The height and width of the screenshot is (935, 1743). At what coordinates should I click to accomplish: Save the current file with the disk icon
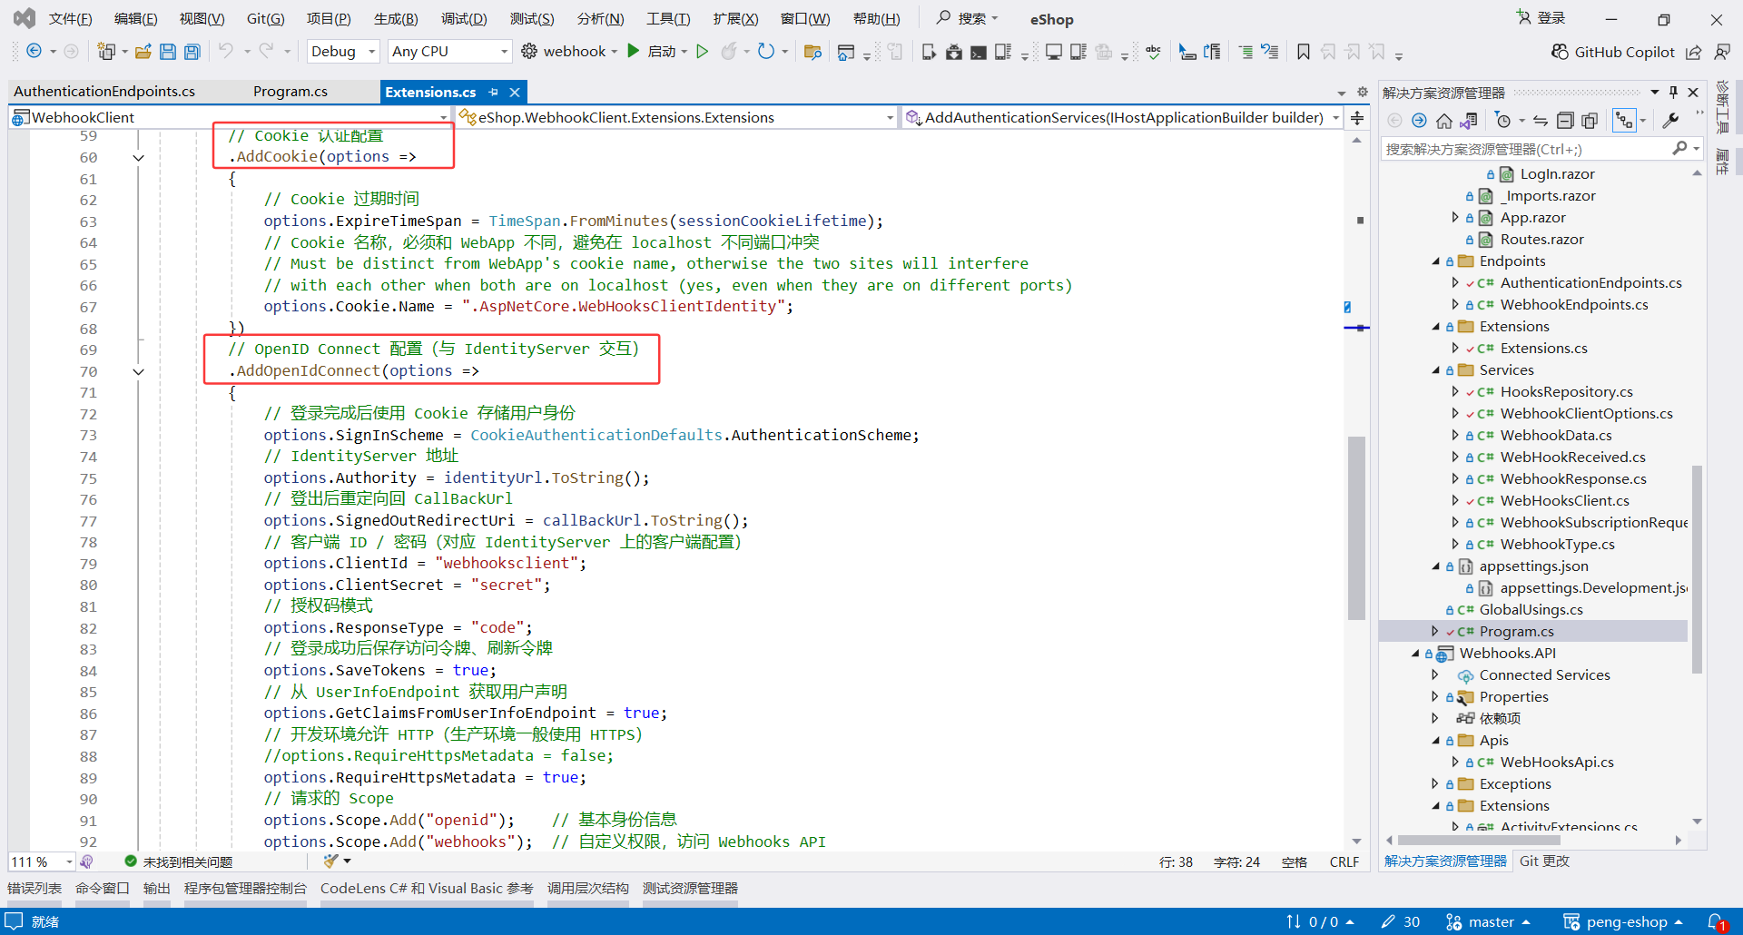click(168, 52)
